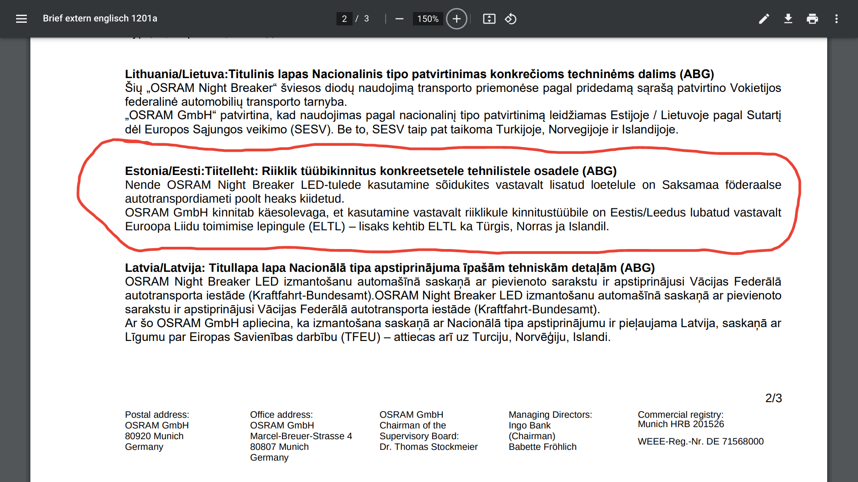Click the 150% zoom level field
Image resolution: width=858 pixels, height=482 pixels.
428,19
